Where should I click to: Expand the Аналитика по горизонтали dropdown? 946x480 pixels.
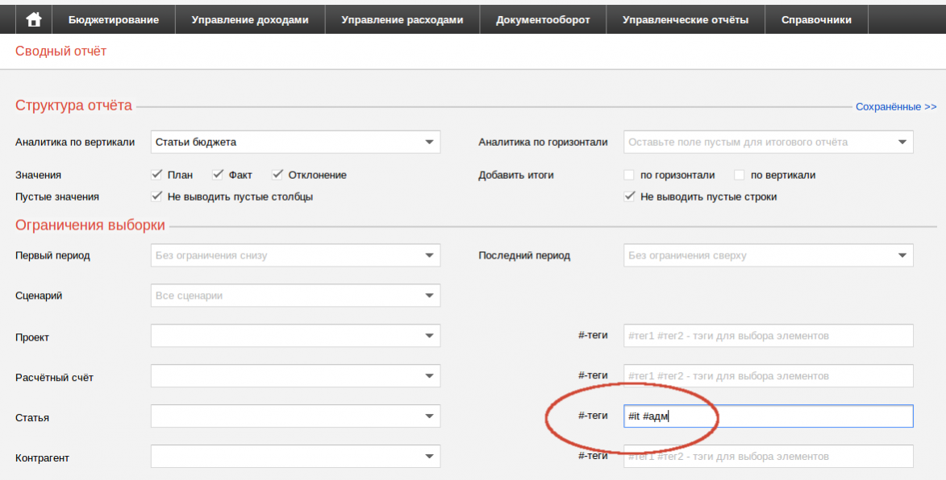[768, 143]
